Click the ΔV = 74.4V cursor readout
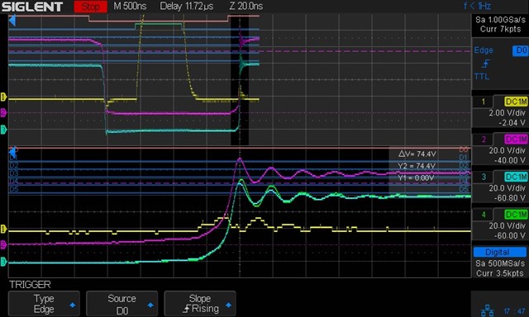Viewport: 529px width, 317px height. pyautogui.click(x=417, y=154)
